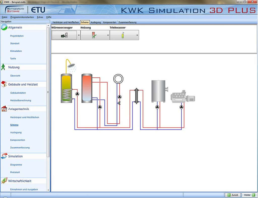Click the Zurück green arrow icon

tap(229, 195)
